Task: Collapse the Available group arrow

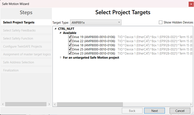Action: (60, 33)
